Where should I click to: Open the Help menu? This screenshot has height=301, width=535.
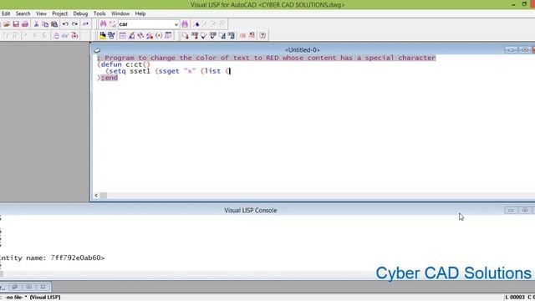click(140, 13)
